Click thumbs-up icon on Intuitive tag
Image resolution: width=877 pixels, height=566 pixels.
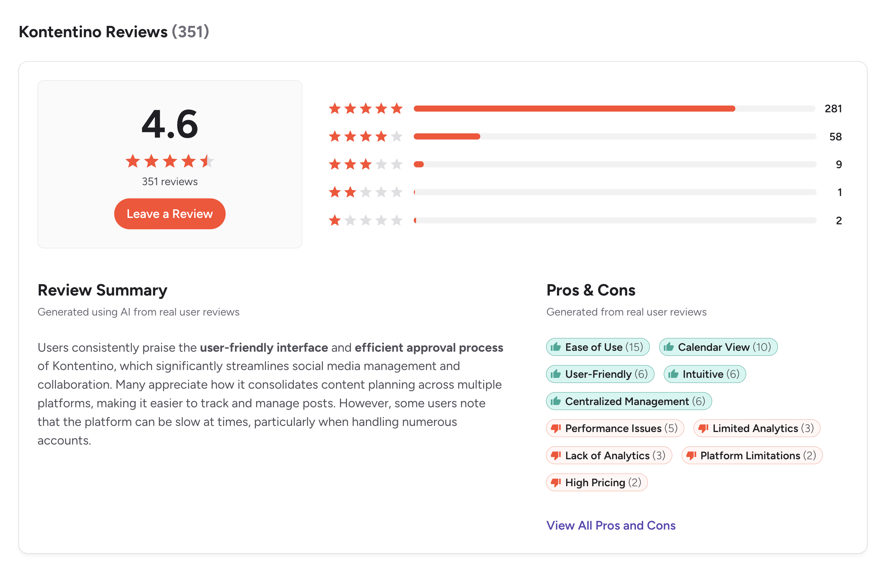tap(673, 374)
